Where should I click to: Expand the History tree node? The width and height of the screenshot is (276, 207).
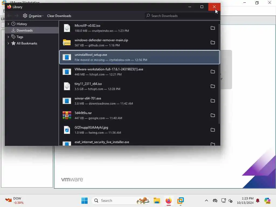pos(8,24)
